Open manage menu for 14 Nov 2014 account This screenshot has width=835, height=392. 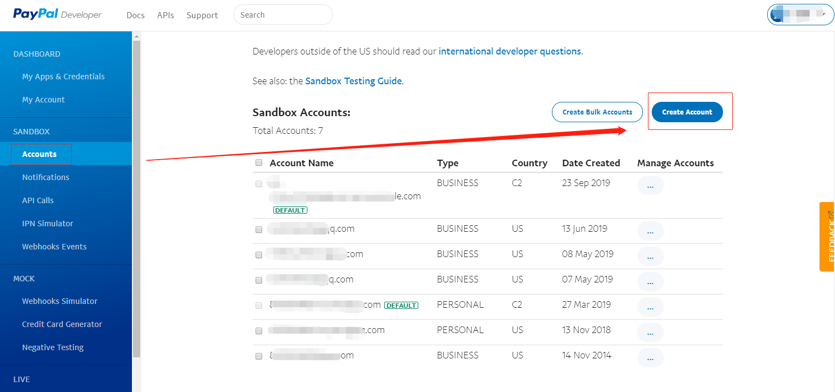pyautogui.click(x=650, y=358)
